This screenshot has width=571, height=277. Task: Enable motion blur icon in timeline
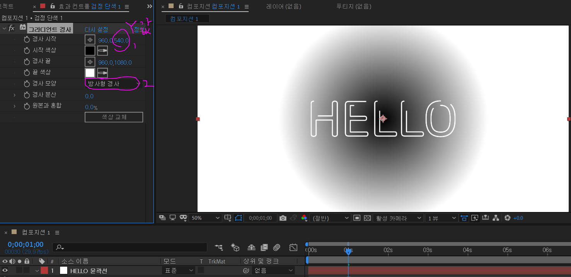point(276,247)
